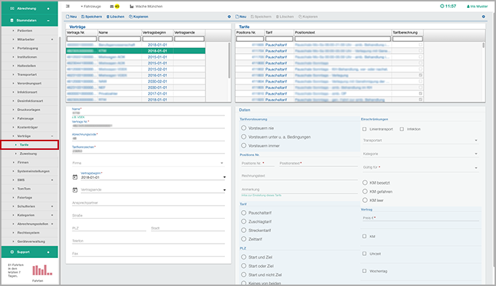The image size is (496, 286).
Task: Click the Rechnungstext input field
Action: (299, 176)
